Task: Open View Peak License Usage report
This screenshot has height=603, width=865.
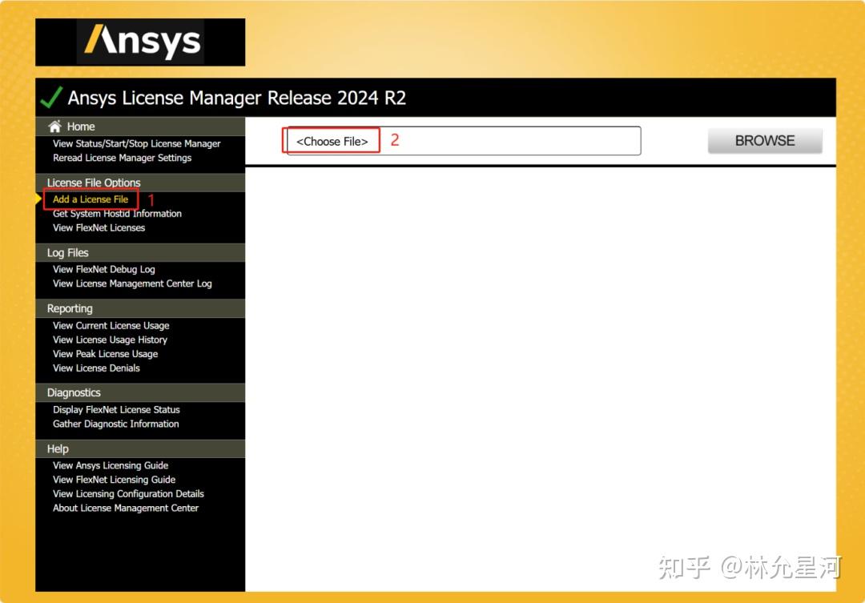Action: (x=104, y=353)
